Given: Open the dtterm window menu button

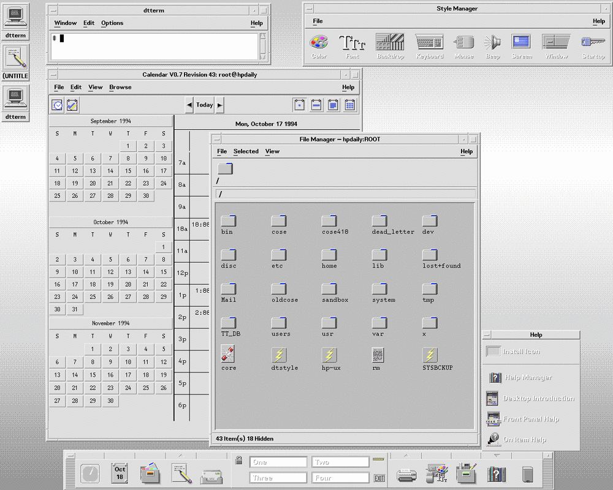Looking at the screenshot, I should [x=53, y=10].
